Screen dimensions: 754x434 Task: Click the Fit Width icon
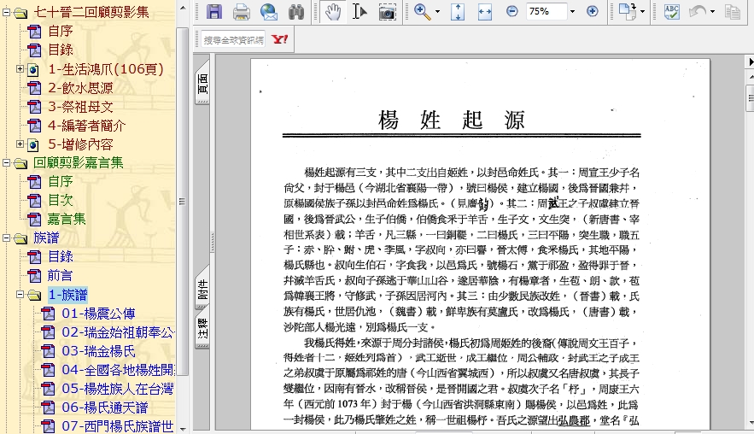(x=485, y=12)
